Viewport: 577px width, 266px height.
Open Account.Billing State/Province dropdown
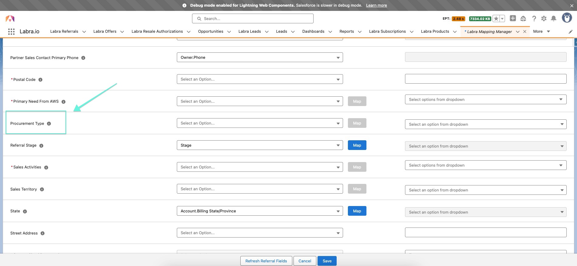260,211
